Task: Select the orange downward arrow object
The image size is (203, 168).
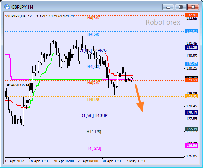Action: 140,98
